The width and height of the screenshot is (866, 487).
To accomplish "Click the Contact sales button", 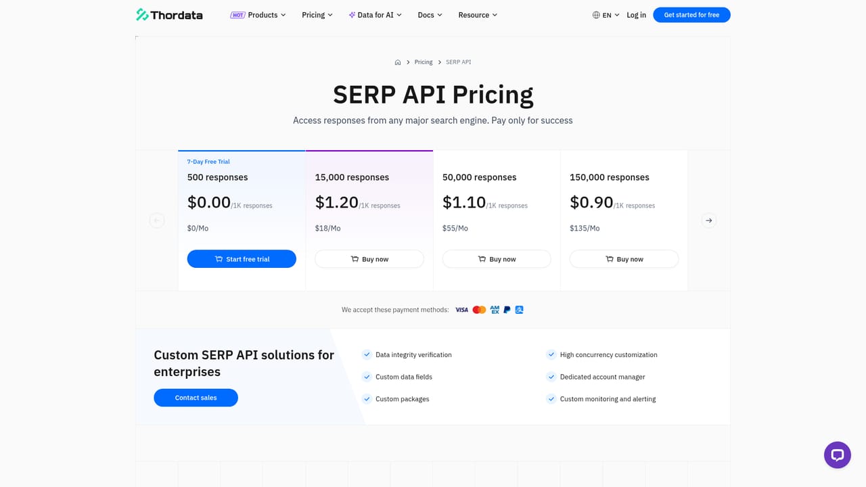I will 196,398.
